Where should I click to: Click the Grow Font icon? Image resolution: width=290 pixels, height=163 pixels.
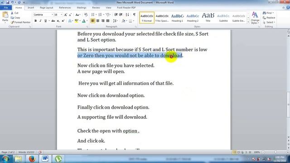(65, 15)
